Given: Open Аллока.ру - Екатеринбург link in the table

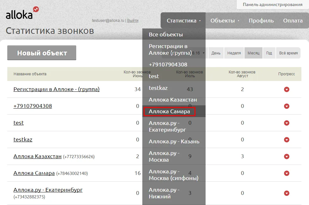Looking at the screenshot, I should pos(48,190).
